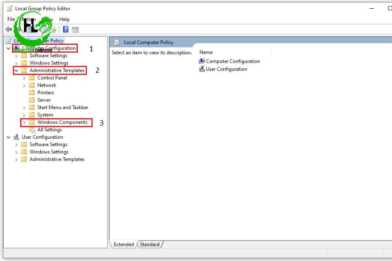Toggle the Show/Hide Action Pane toolbar icon
The height and width of the screenshot is (261, 392).
(75, 30)
